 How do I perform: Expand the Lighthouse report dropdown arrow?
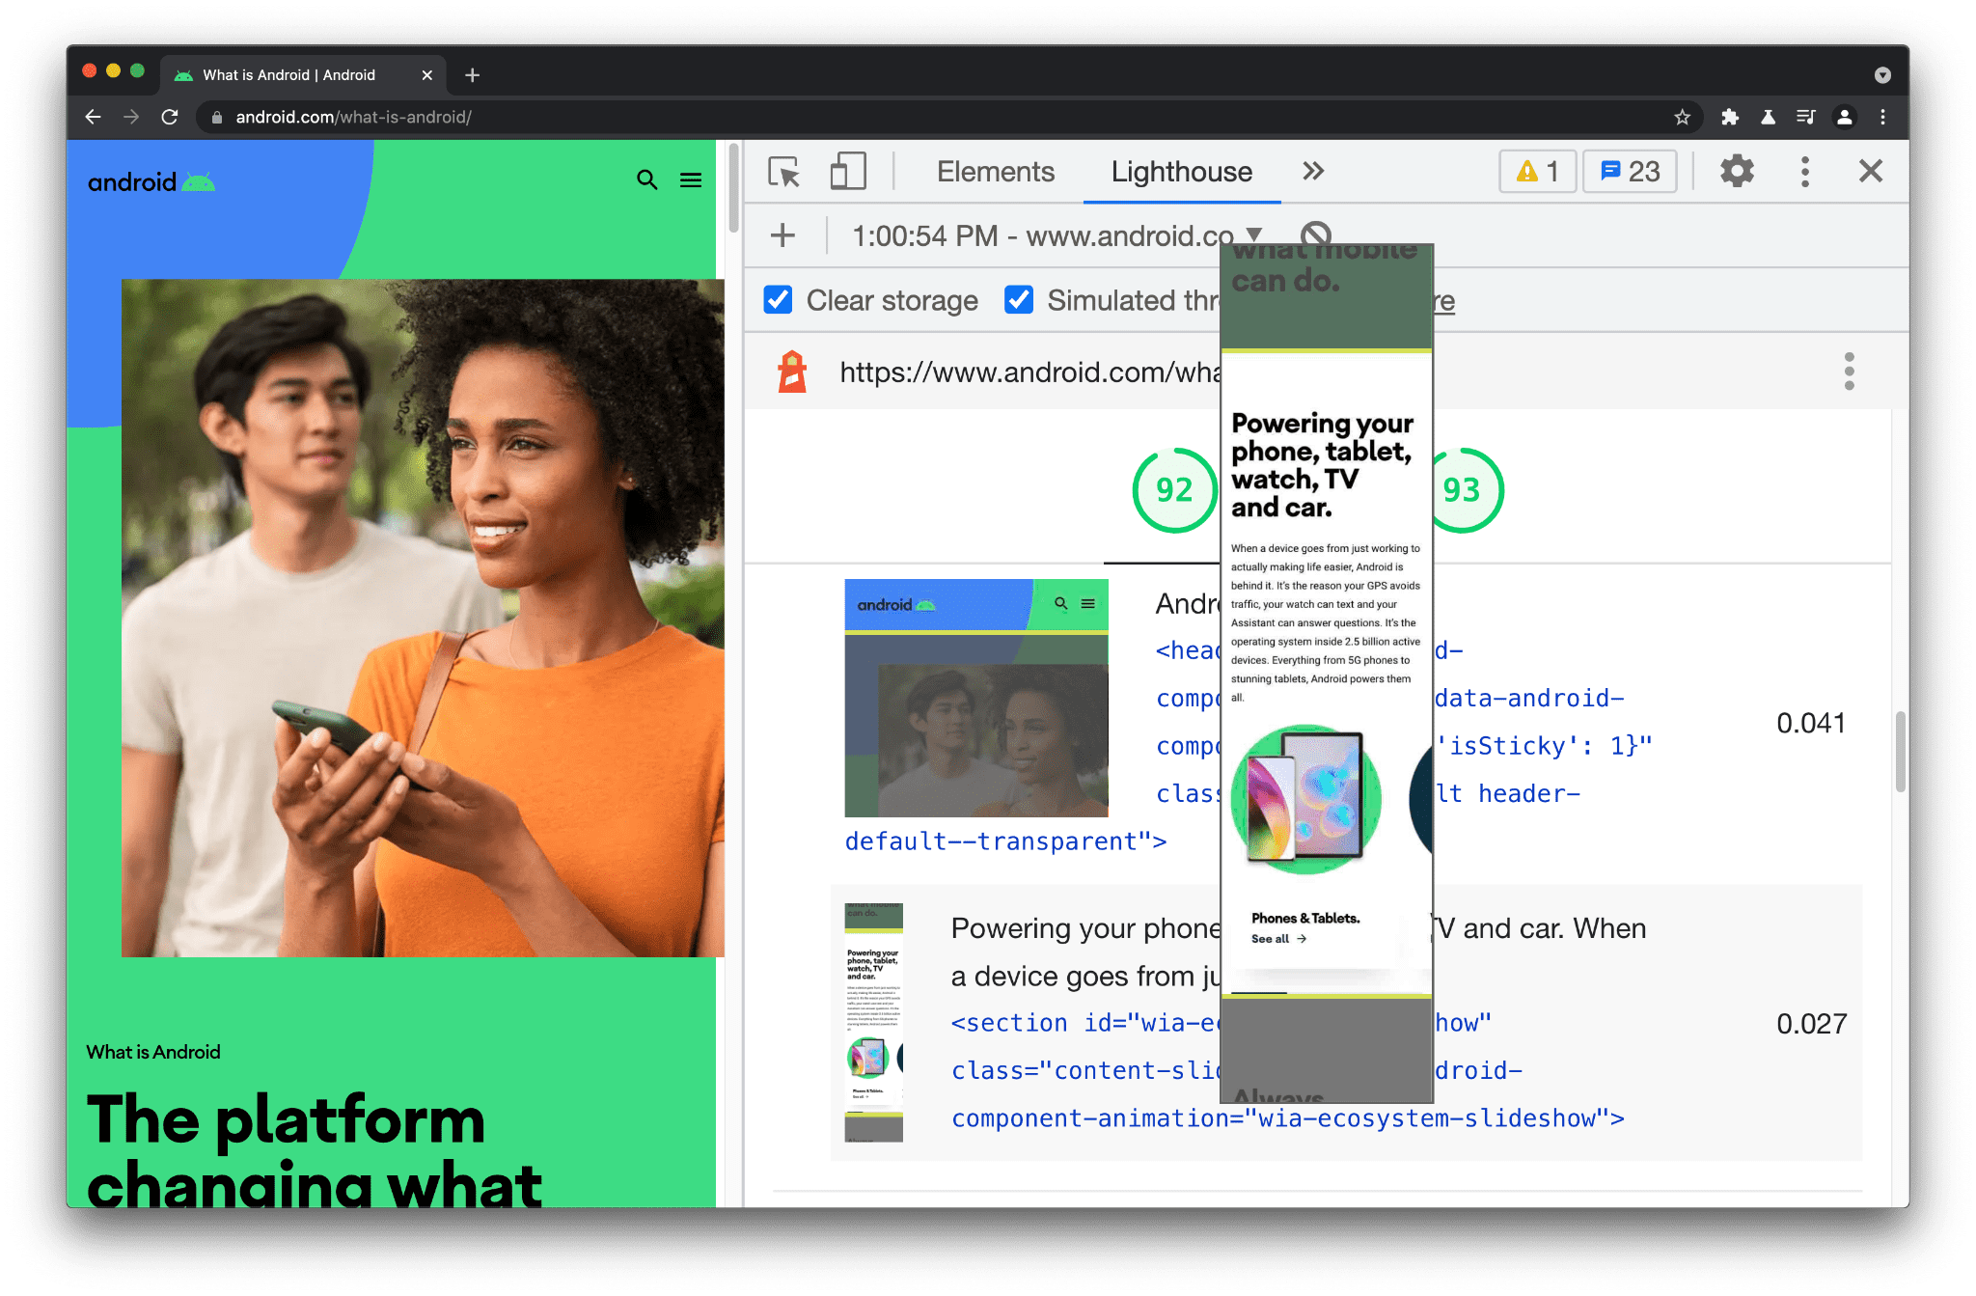[1251, 234]
